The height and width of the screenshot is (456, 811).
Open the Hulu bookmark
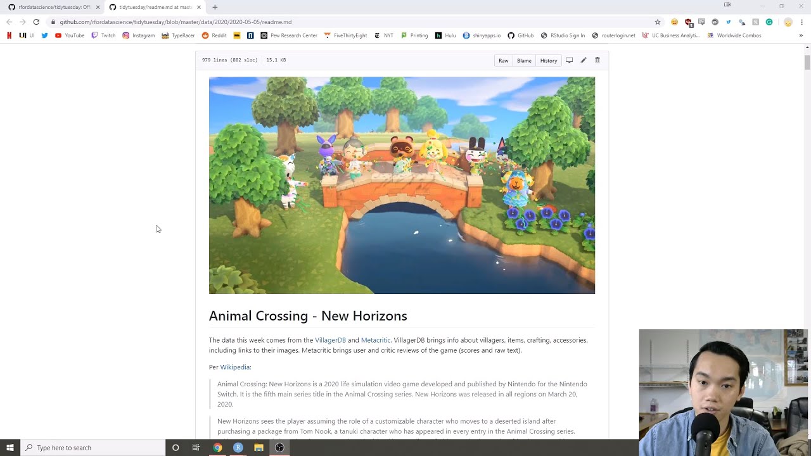coord(445,35)
